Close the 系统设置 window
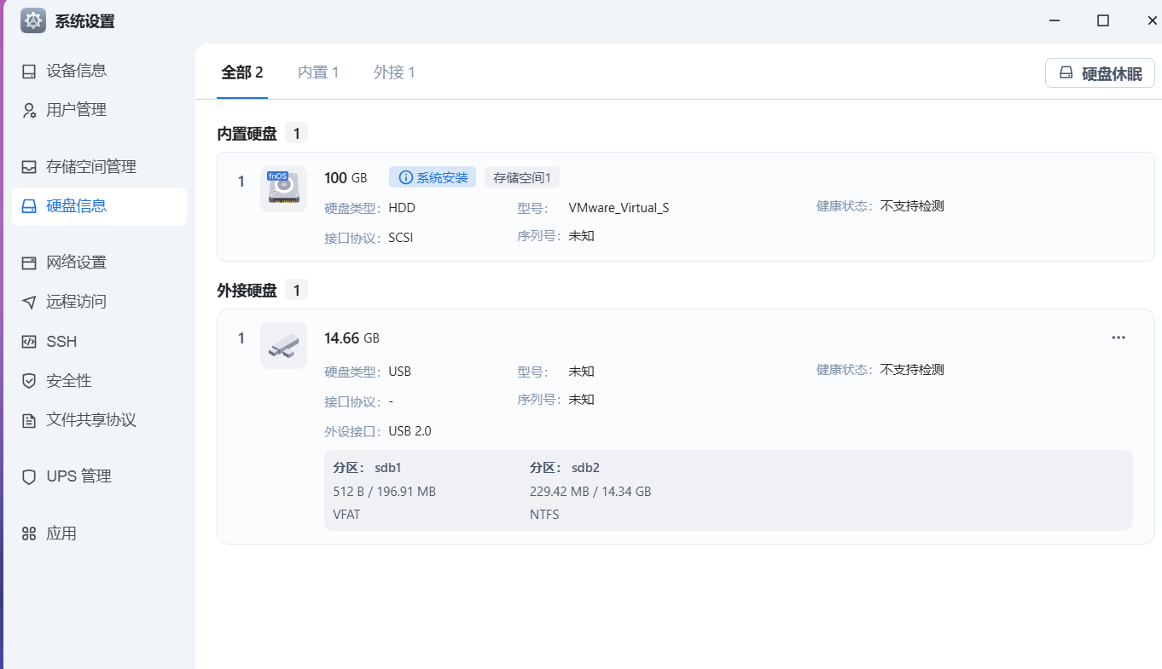 click(x=1152, y=20)
